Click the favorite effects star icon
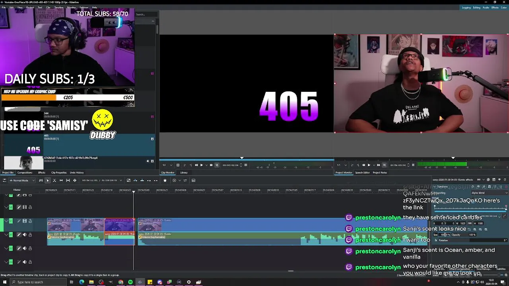The image size is (509, 286). point(165,180)
